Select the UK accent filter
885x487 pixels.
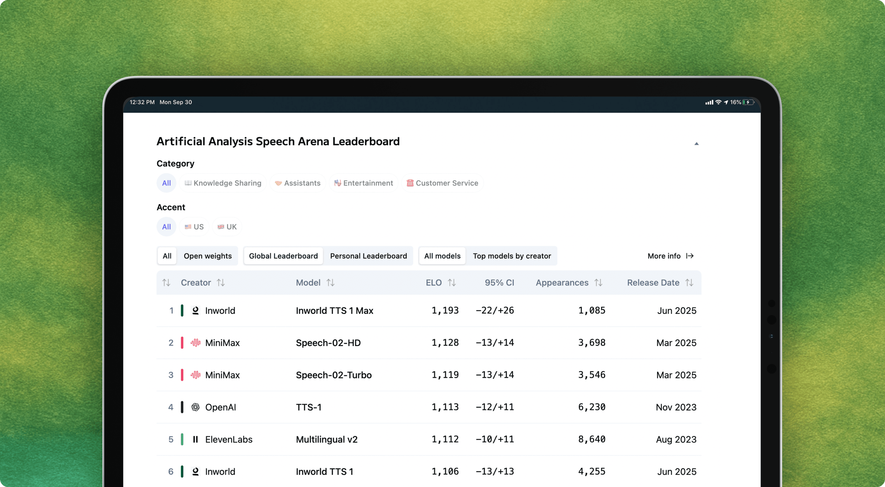(x=227, y=227)
